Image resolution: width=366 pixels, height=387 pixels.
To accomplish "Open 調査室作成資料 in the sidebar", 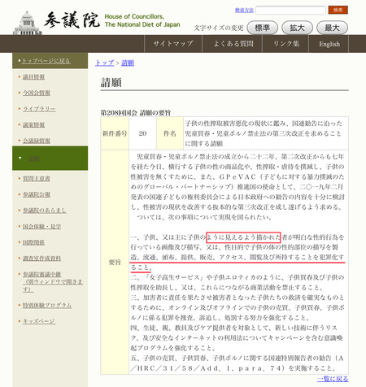I will [41, 259].
